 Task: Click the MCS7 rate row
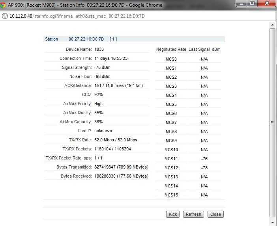coord(188,122)
